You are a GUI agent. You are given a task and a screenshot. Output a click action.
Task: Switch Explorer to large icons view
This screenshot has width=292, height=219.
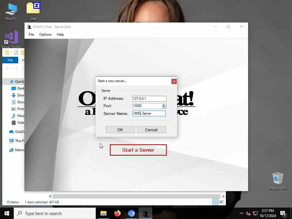tap(221, 202)
